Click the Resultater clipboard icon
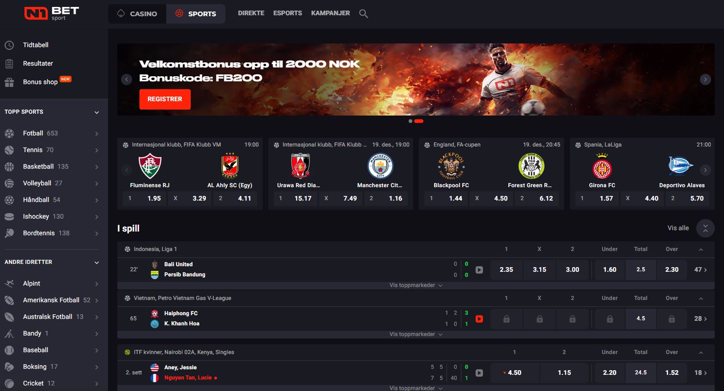 (9, 64)
